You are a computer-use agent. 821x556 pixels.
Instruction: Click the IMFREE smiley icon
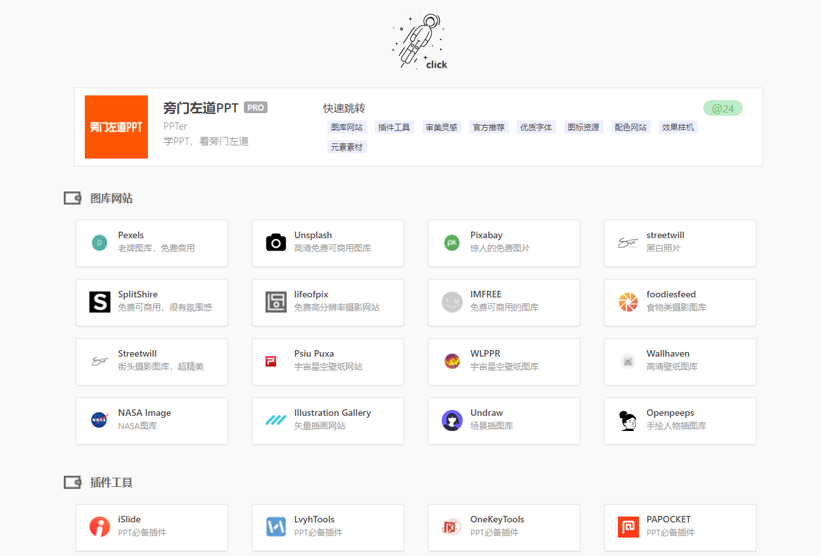452,302
